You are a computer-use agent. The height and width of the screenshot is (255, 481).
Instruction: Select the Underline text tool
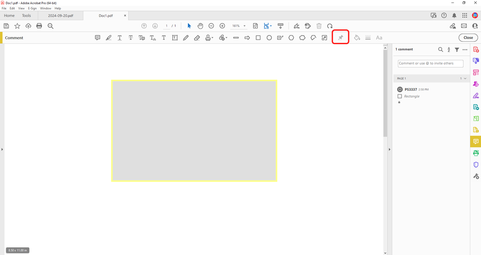[119, 37]
